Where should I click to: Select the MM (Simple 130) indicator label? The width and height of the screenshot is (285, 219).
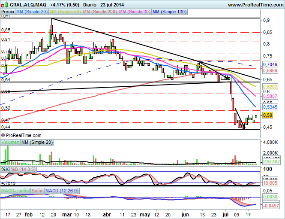(170, 12)
